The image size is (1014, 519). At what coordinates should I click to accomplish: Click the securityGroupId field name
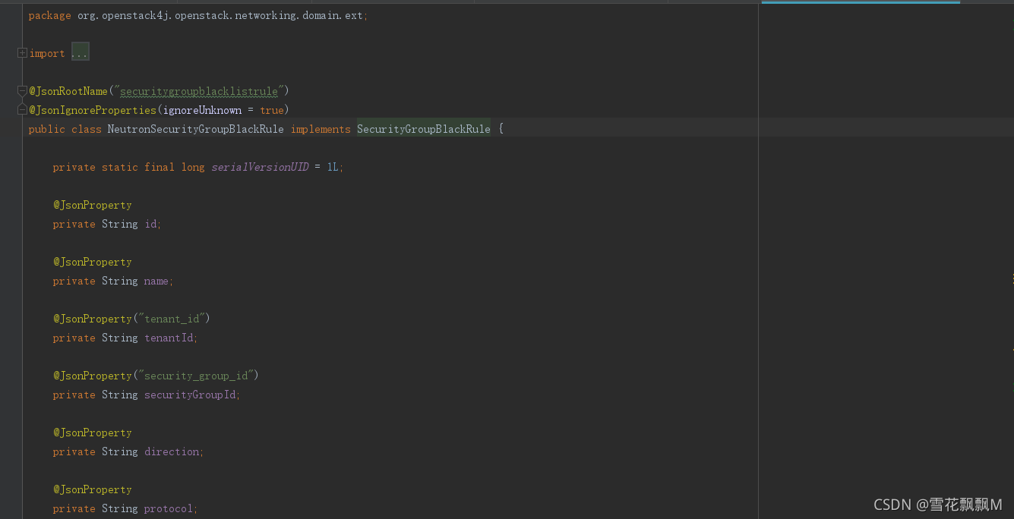click(190, 395)
